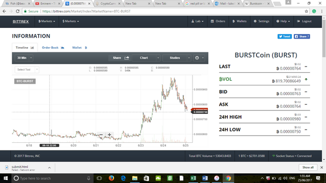Image resolution: width=326 pixels, height=183 pixels.
Task: Go to Orders page
Action: [x=218, y=21]
